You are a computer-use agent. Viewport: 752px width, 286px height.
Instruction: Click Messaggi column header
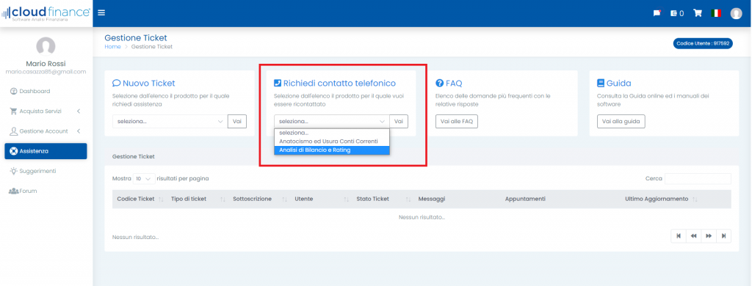(x=432, y=199)
